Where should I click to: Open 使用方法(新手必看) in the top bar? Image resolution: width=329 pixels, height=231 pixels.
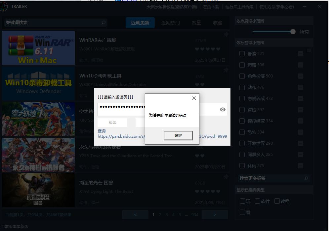click(x=276, y=7)
